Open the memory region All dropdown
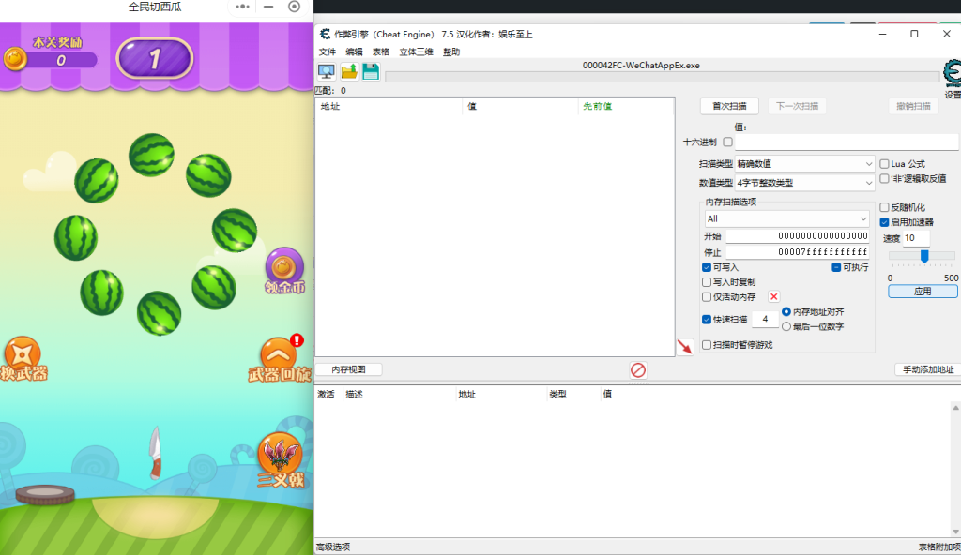Viewport: 961px width, 555px height. 787,218
